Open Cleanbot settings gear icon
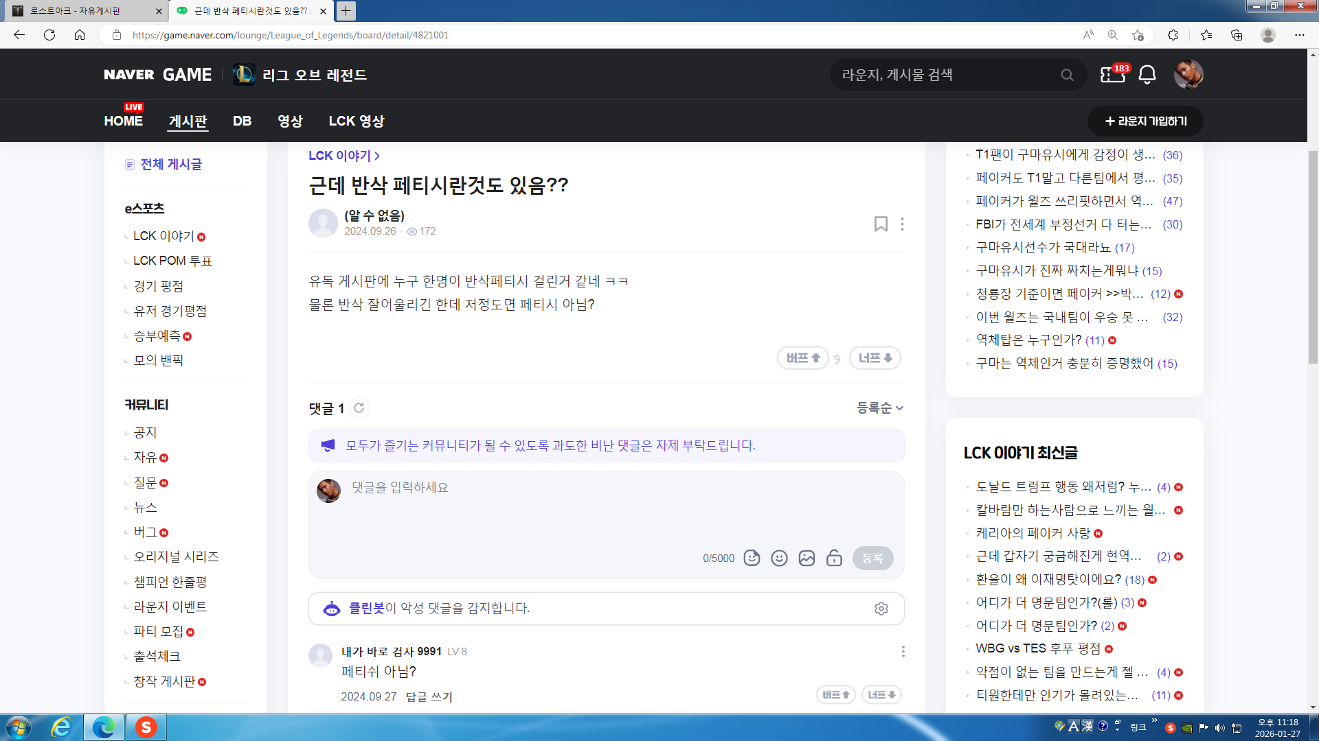 coord(881,609)
